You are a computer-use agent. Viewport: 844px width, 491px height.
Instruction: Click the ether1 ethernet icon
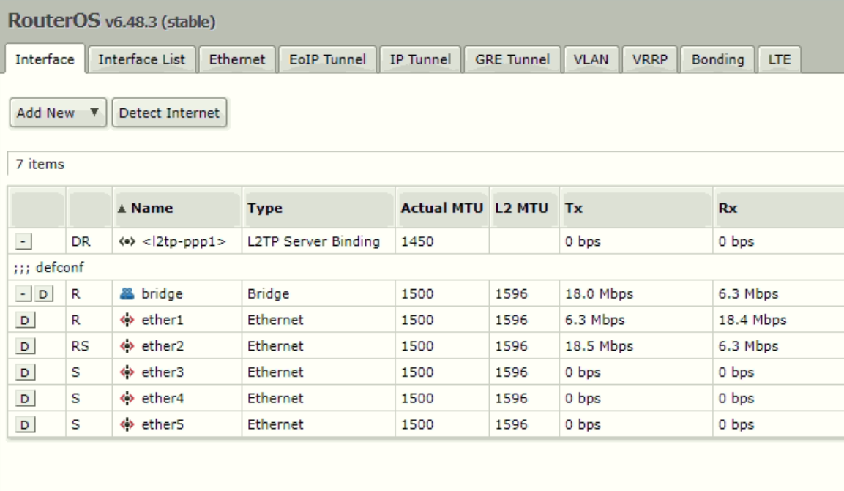click(127, 320)
